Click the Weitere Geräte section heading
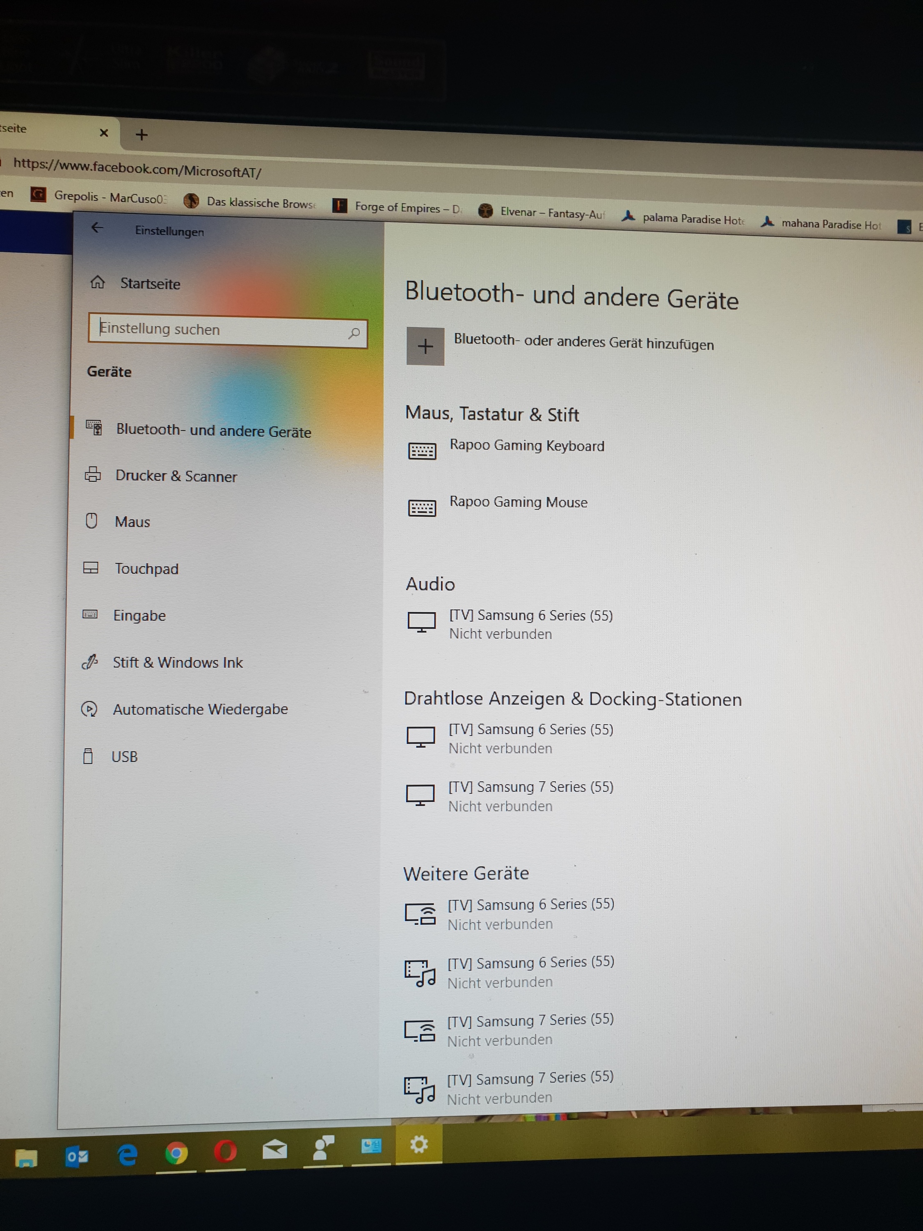This screenshot has height=1231, width=923. [x=466, y=873]
